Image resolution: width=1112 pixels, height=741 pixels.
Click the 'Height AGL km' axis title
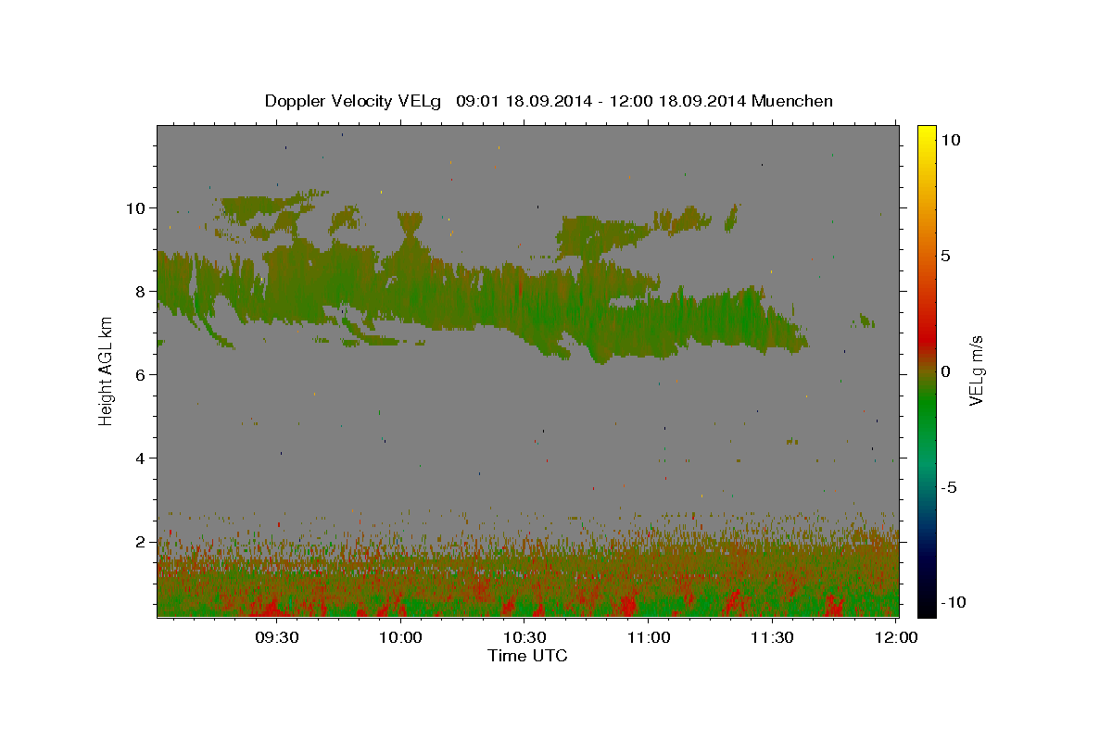pos(106,370)
